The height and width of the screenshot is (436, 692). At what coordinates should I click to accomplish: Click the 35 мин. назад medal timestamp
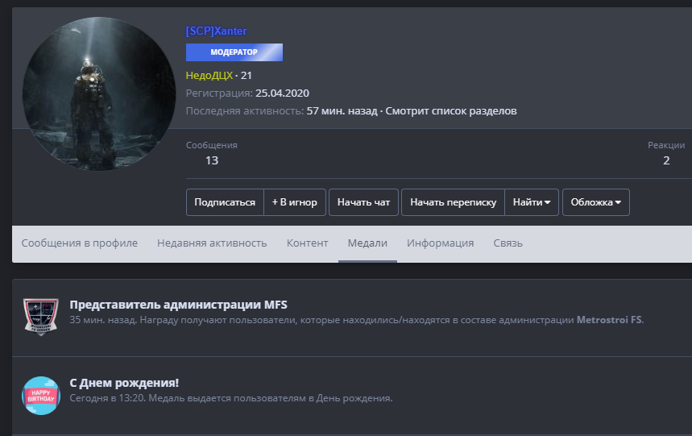[103, 320]
